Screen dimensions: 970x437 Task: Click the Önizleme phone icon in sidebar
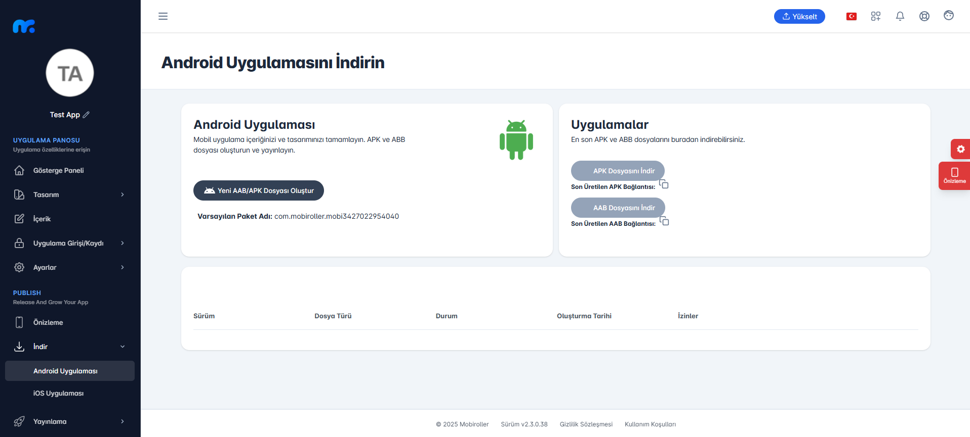pos(19,322)
